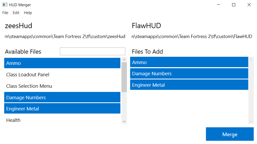Image resolution: width=257 pixels, height=144 pixels.
Task: Open the Help menu
Action: click(x=28, y=13)
